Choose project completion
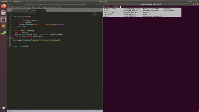 146,12
